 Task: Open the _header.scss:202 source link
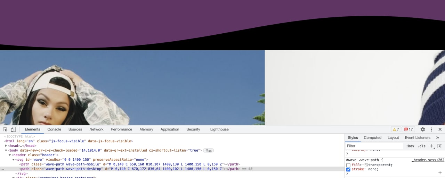(x=428, y=160)
